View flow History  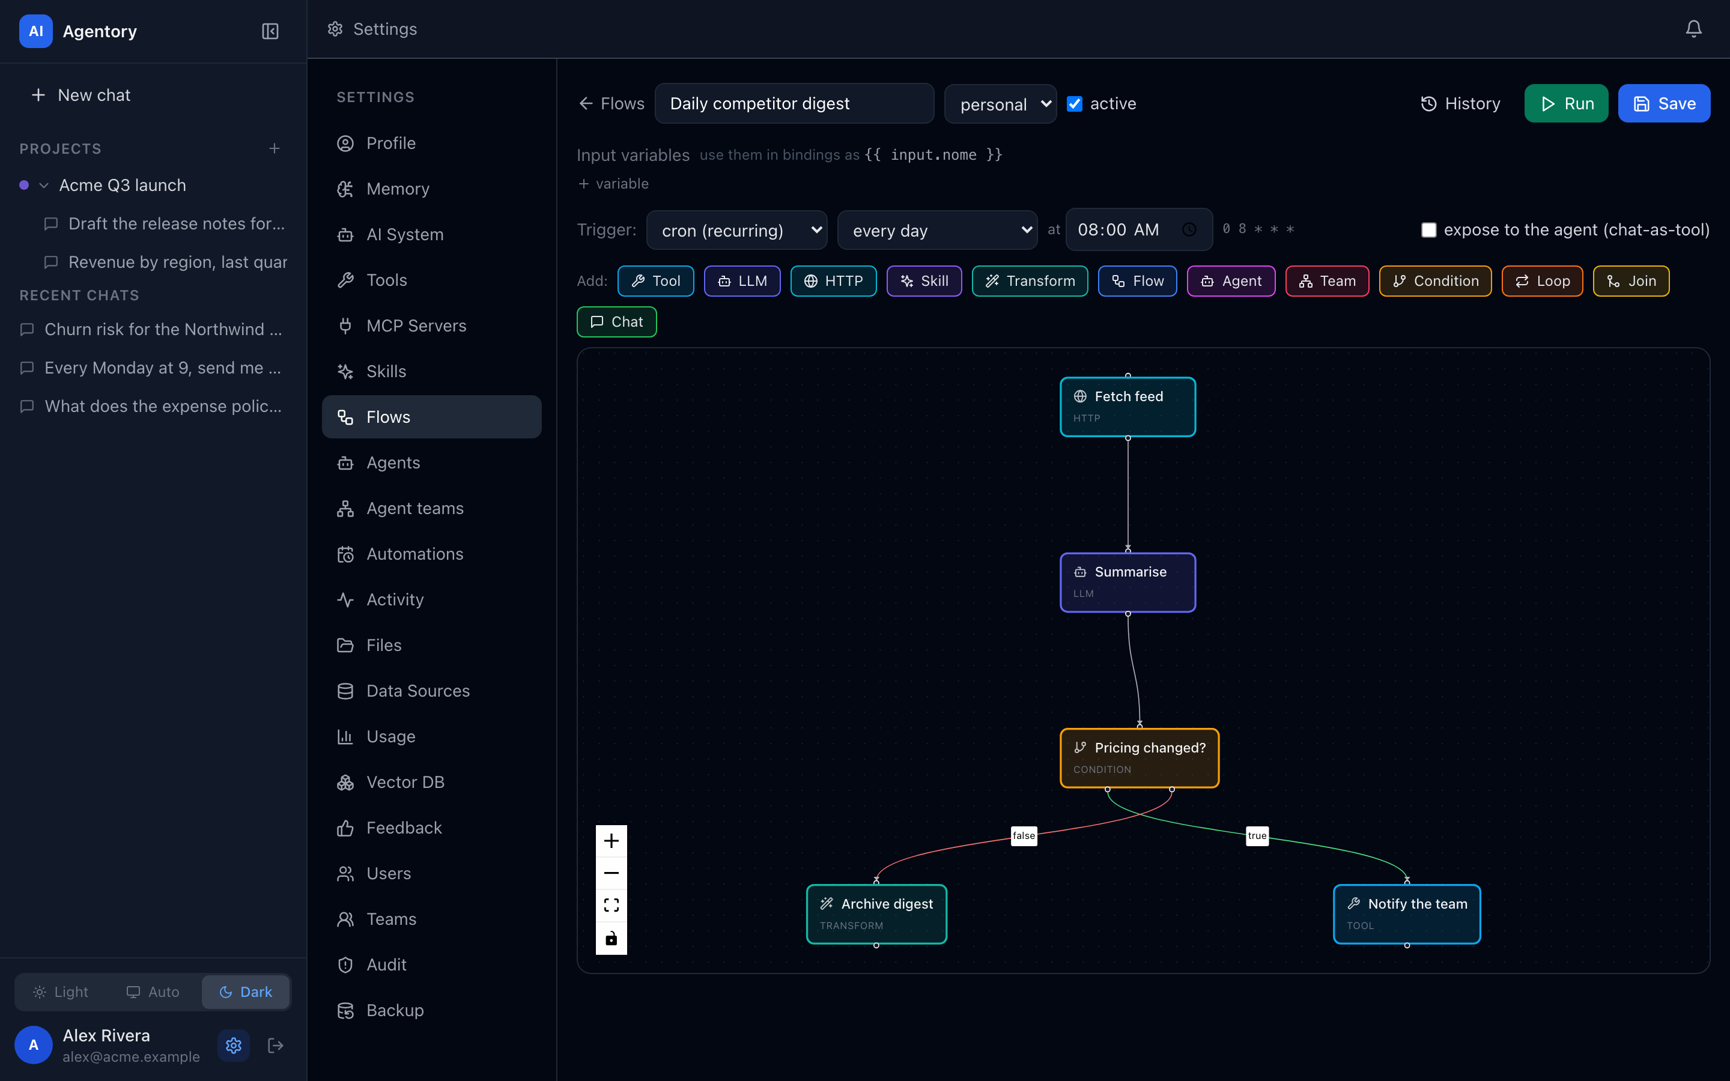(1460, 104)
